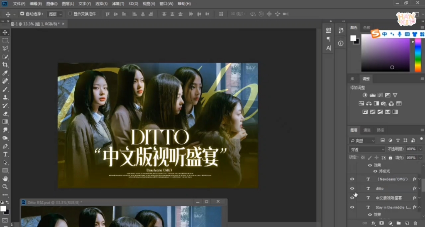This screenshot has height=227, width=425.
Task: Create a new layer group folder
Action: tap(398, 223)
